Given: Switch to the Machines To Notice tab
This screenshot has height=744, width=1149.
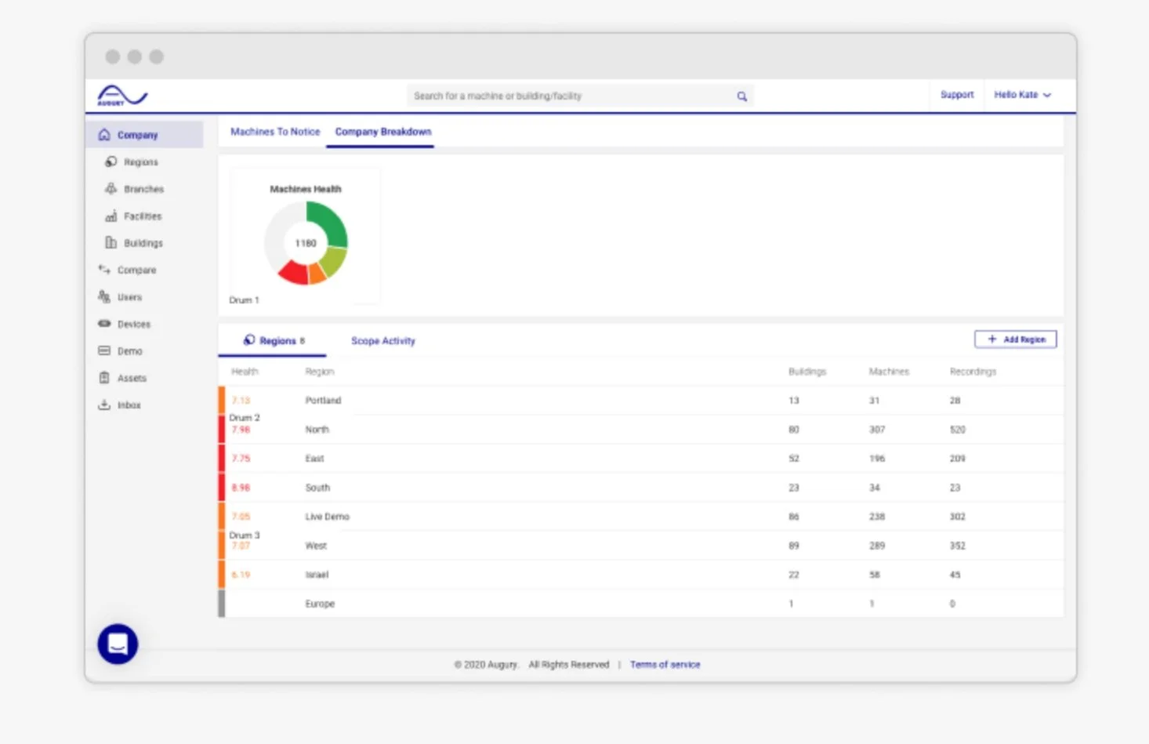Looking at the screenshot, I should [x=275, y=132].
